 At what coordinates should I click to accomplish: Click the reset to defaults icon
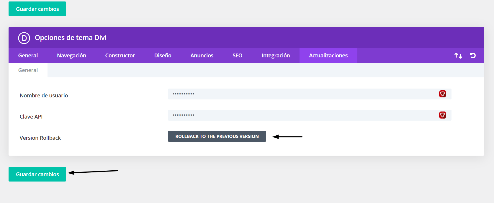[x=473, y=55]
